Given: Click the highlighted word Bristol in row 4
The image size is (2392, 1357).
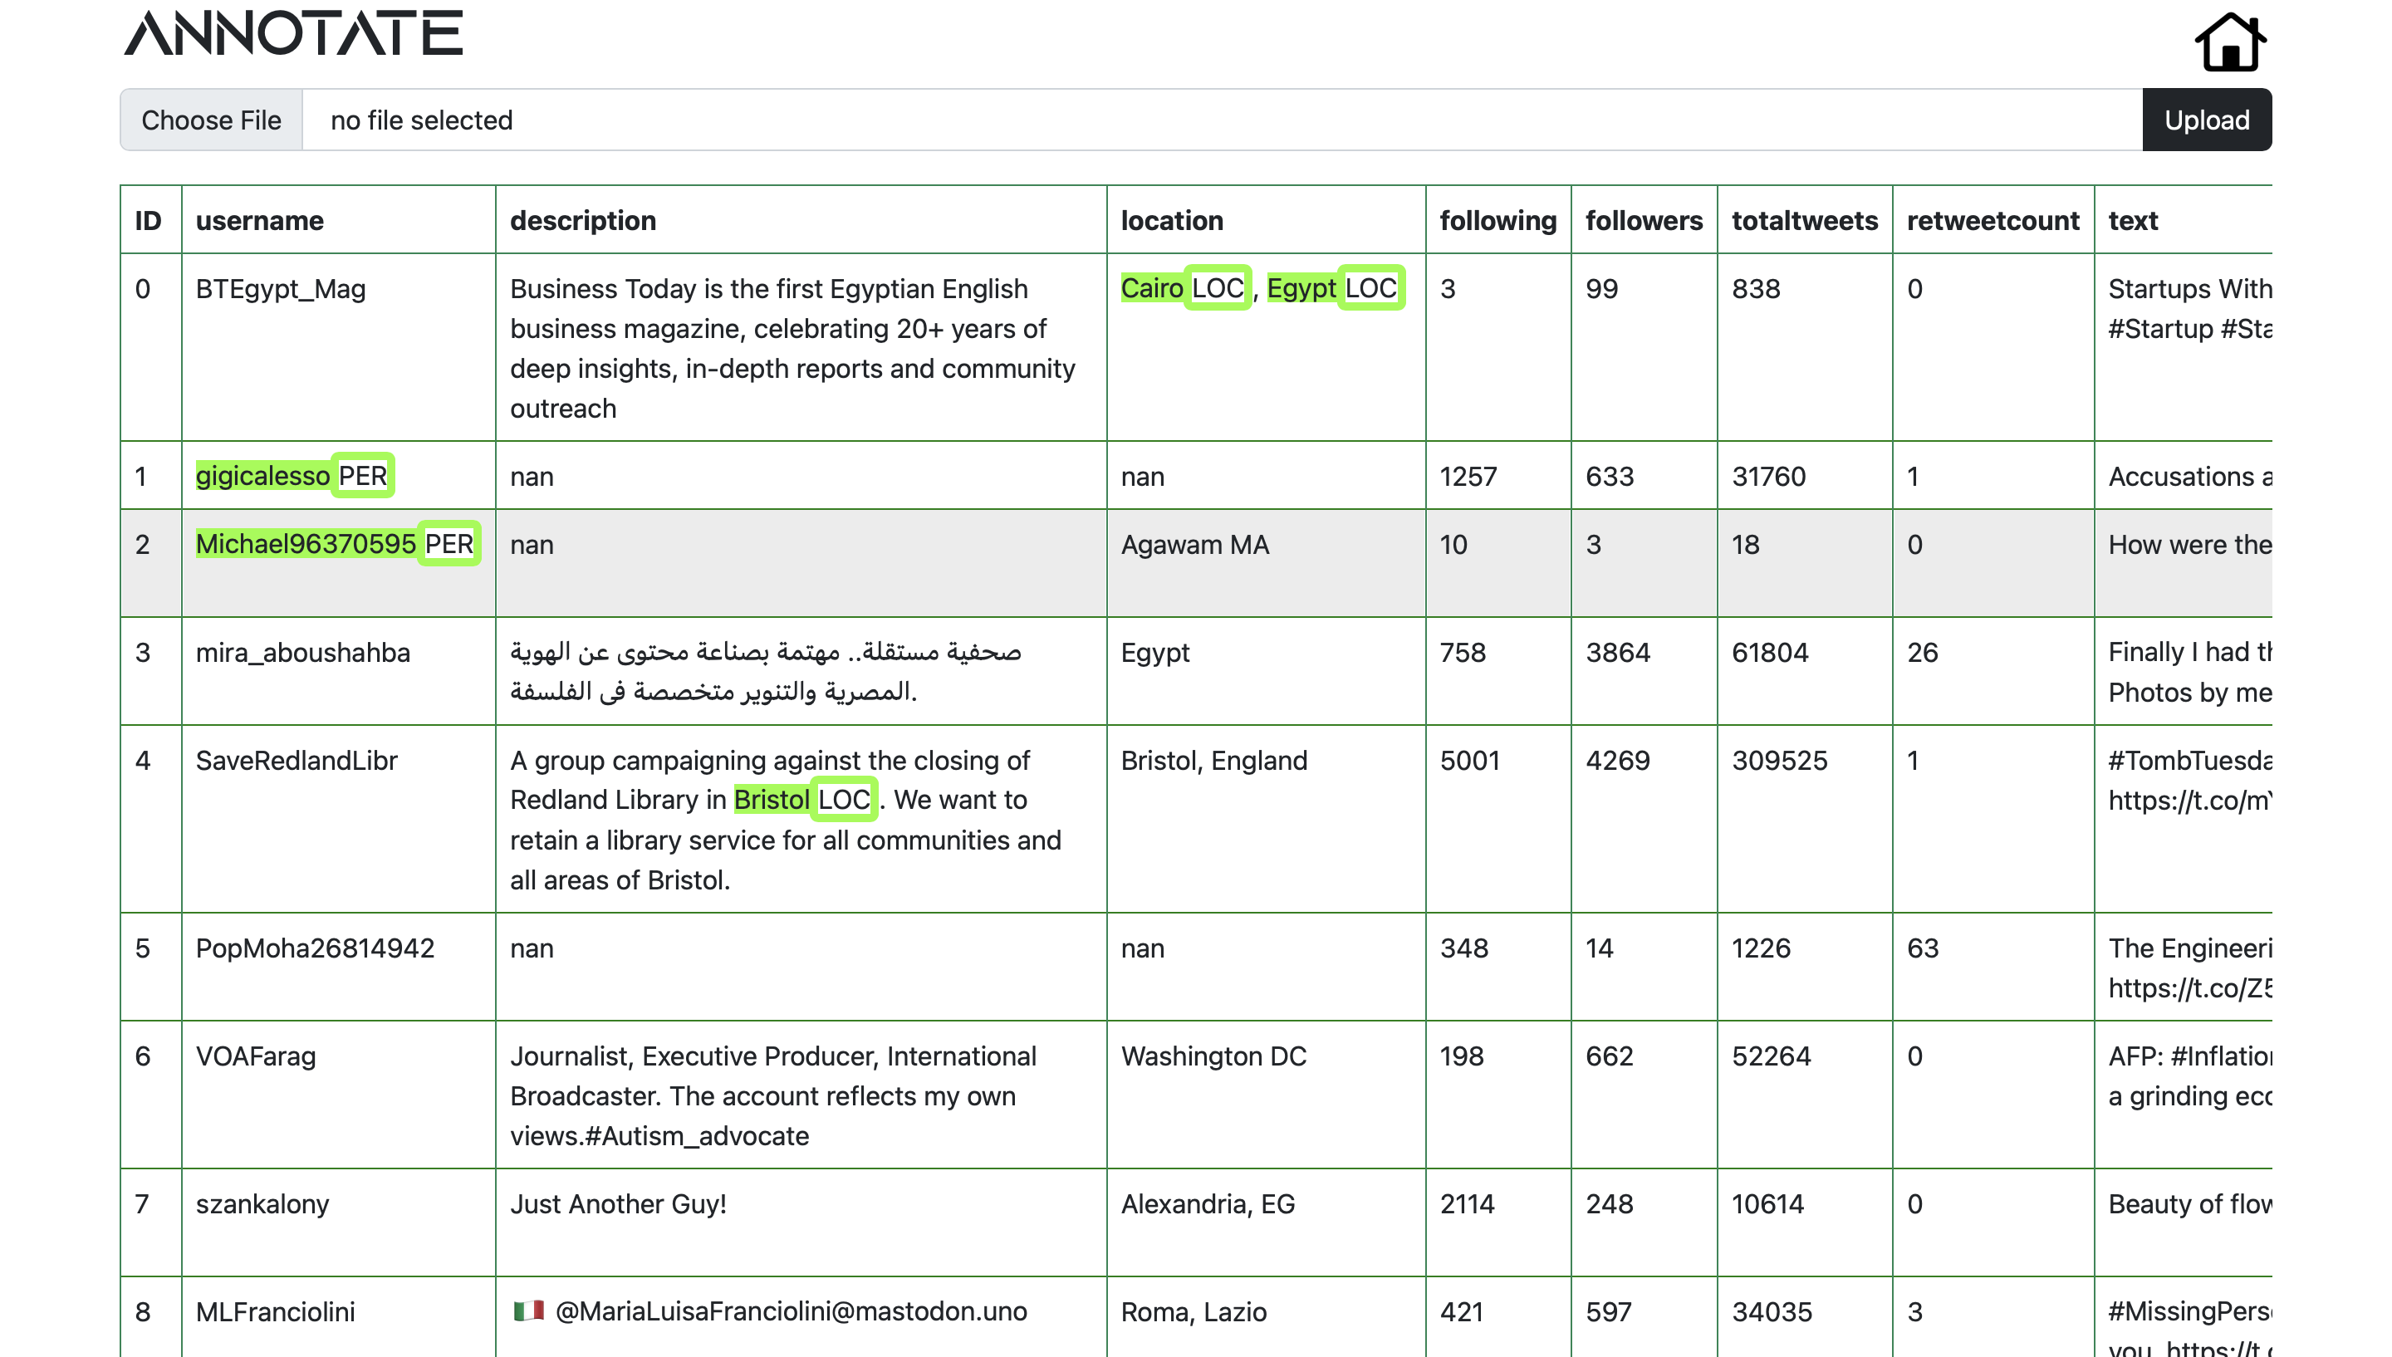Looking at the screenshot, I should (771, 799).
